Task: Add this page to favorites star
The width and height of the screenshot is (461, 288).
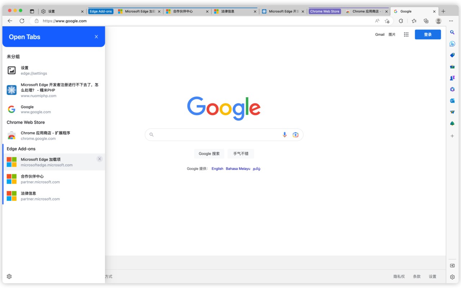Action: [387, 21]
